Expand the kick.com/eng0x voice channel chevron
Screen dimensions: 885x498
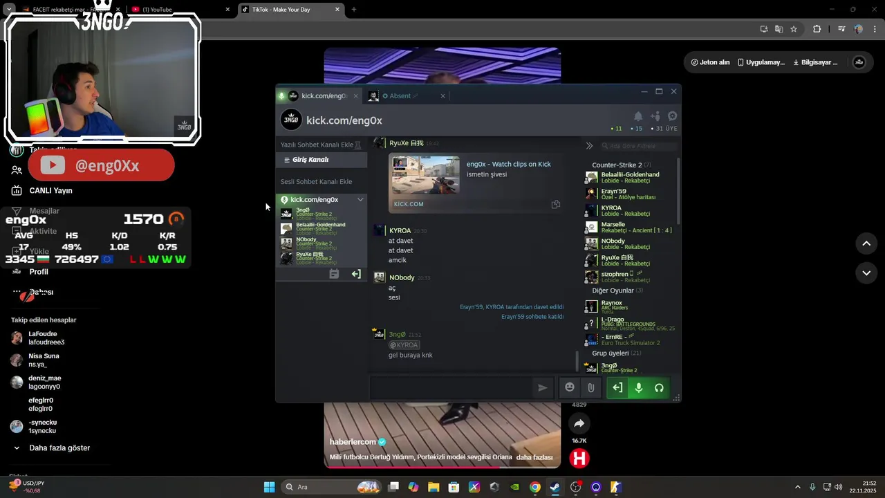pyautogui.click(x=360, y=199)
